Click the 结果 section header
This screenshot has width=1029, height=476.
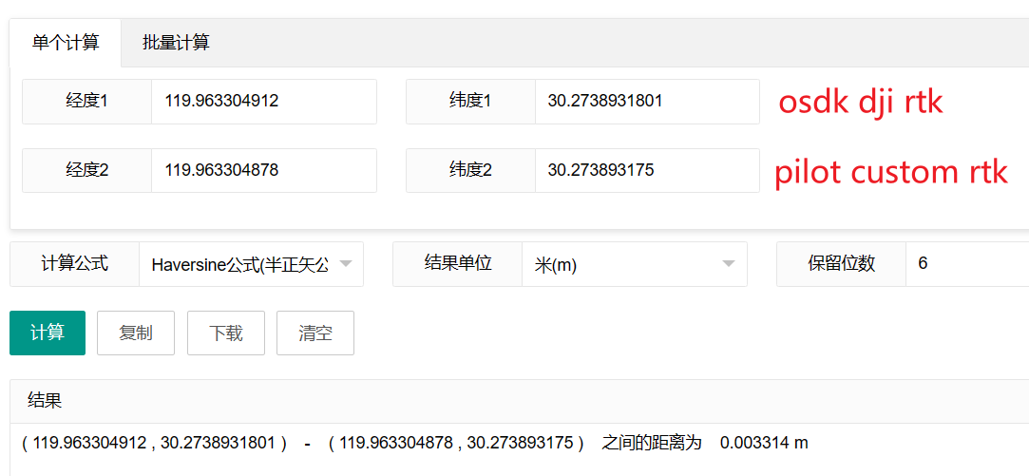pos(45,400)
